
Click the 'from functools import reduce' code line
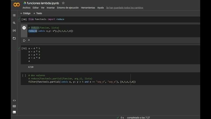tap(46, 19)
